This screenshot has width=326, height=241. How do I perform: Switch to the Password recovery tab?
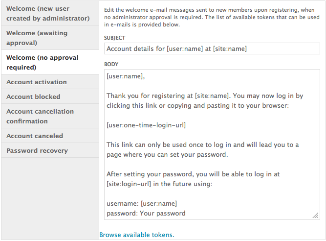[x=37, y=150]
